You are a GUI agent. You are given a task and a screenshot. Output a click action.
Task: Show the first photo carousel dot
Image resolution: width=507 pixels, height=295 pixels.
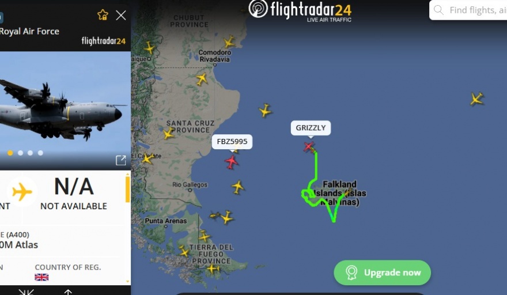pos(10,153)
